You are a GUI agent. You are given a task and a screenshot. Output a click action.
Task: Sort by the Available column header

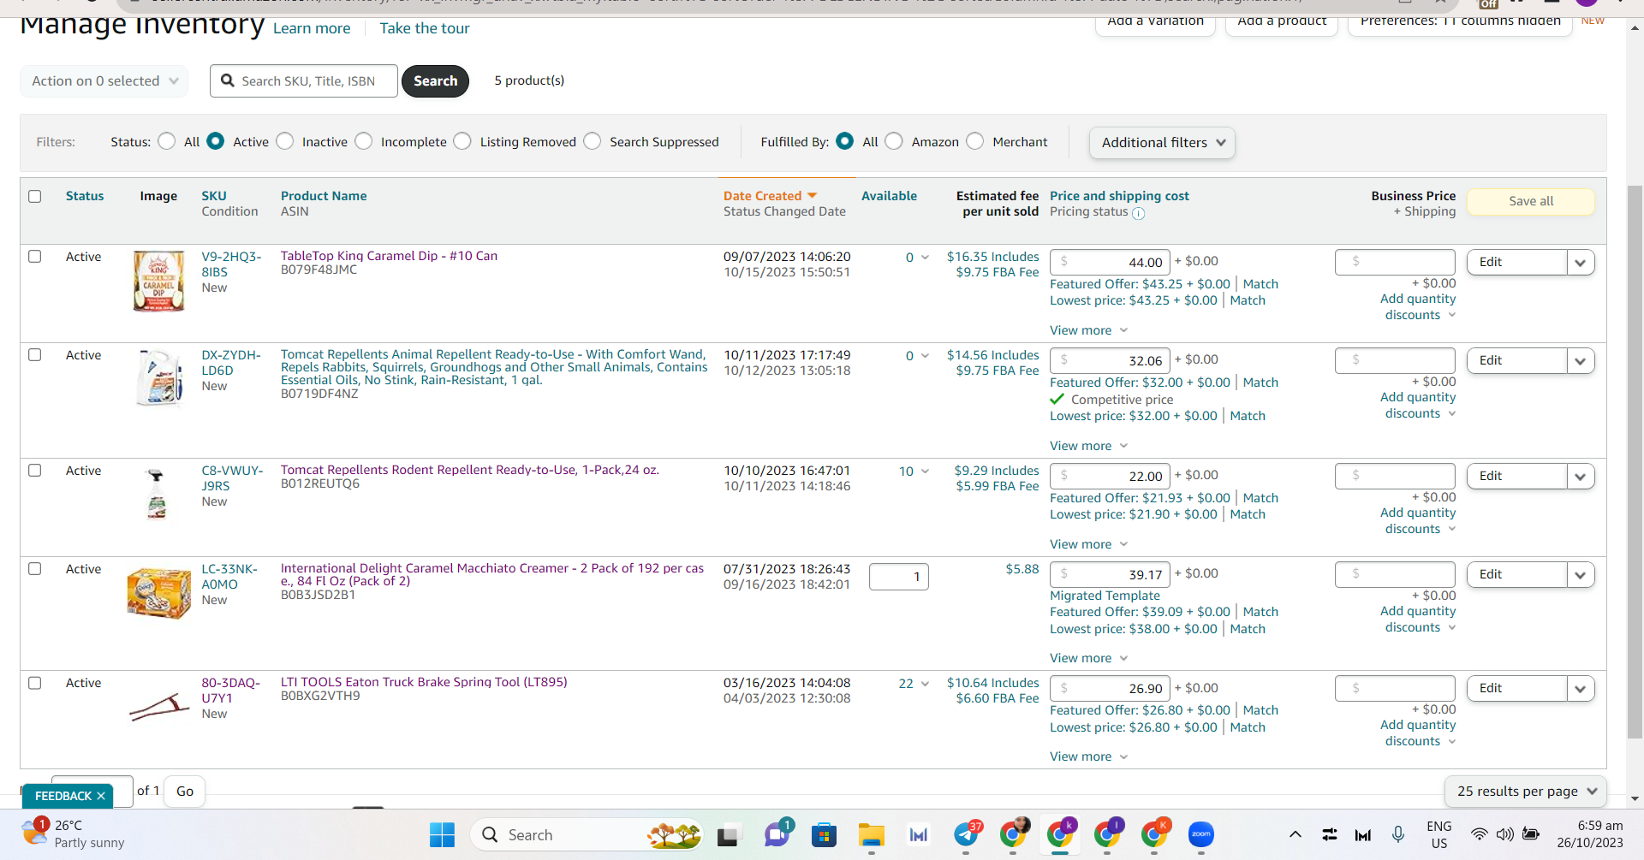(x=889, y=196)
